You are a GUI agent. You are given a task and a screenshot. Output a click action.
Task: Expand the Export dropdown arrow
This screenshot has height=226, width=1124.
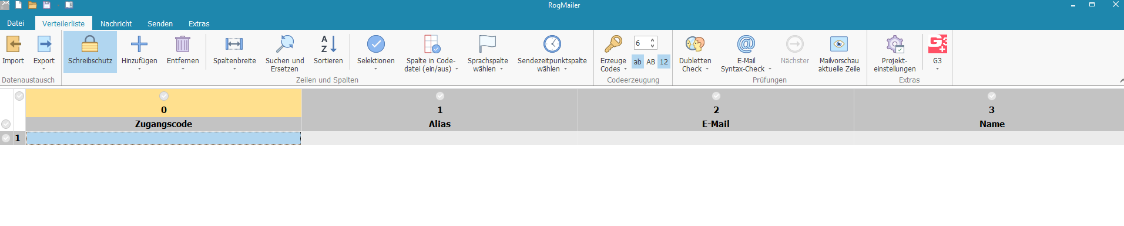pyautogui.click(x=43, y=69)
